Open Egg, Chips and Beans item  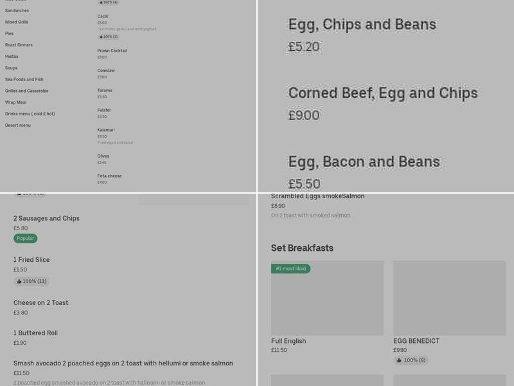click(x=362, y=24)
